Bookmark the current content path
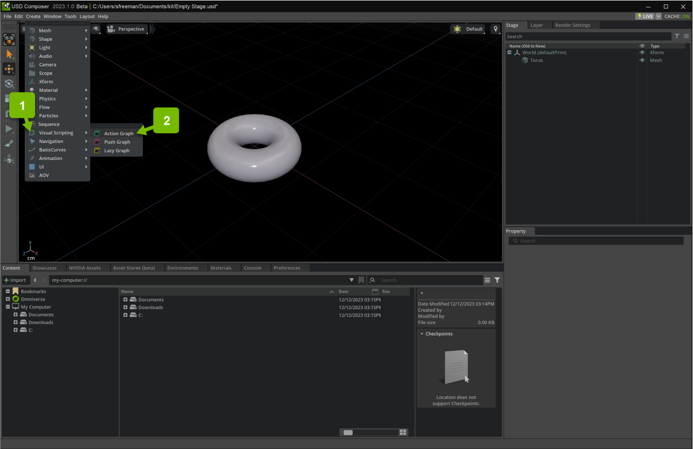Viewport: 693px width, 449px height. click(361, 280)
